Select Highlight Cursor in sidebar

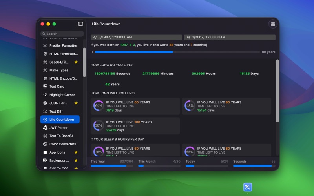[x=62, y=95]
